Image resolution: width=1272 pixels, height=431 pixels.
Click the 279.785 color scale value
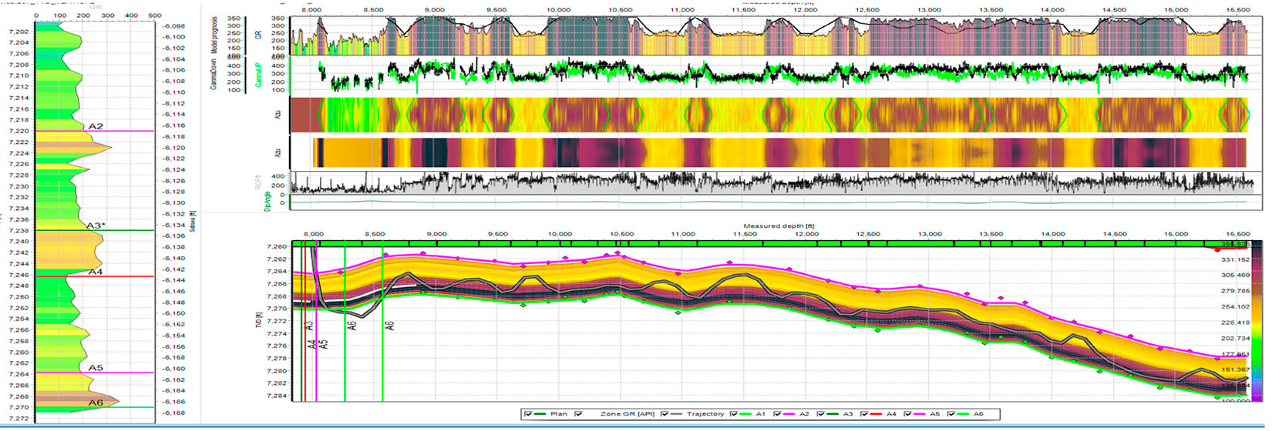pos(1235,291)
